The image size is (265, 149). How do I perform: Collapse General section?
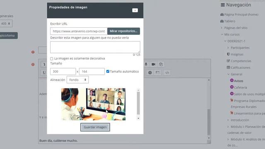pyautogui.click(x=229, y=74)
